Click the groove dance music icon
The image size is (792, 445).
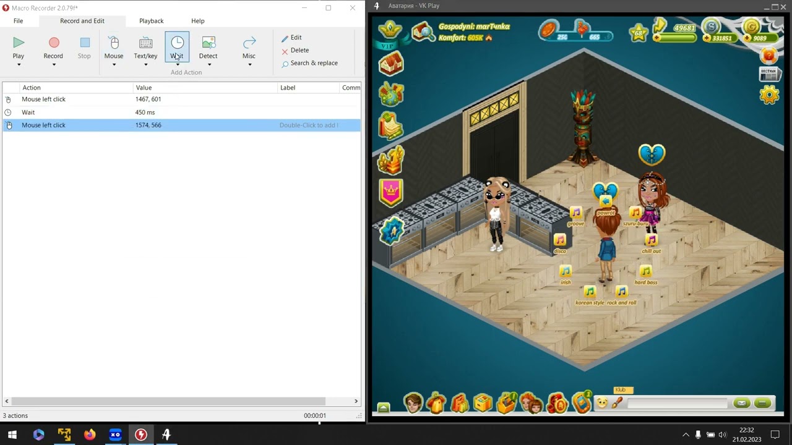tap(576, 213)
